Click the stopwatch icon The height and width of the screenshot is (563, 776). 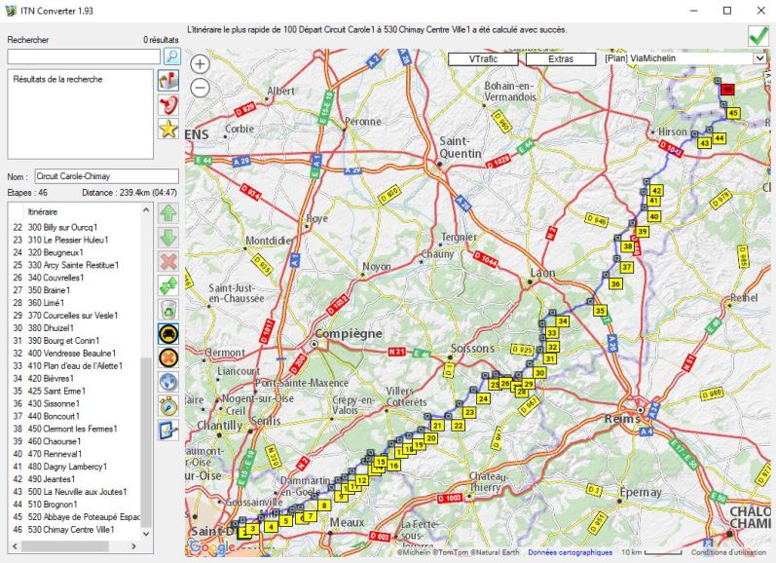168,406
